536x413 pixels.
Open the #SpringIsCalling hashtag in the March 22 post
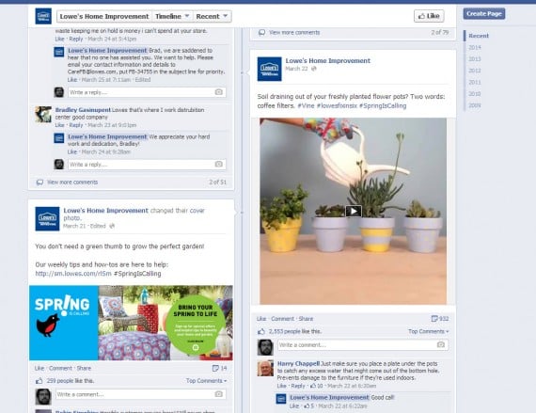(x=383, y=105)
